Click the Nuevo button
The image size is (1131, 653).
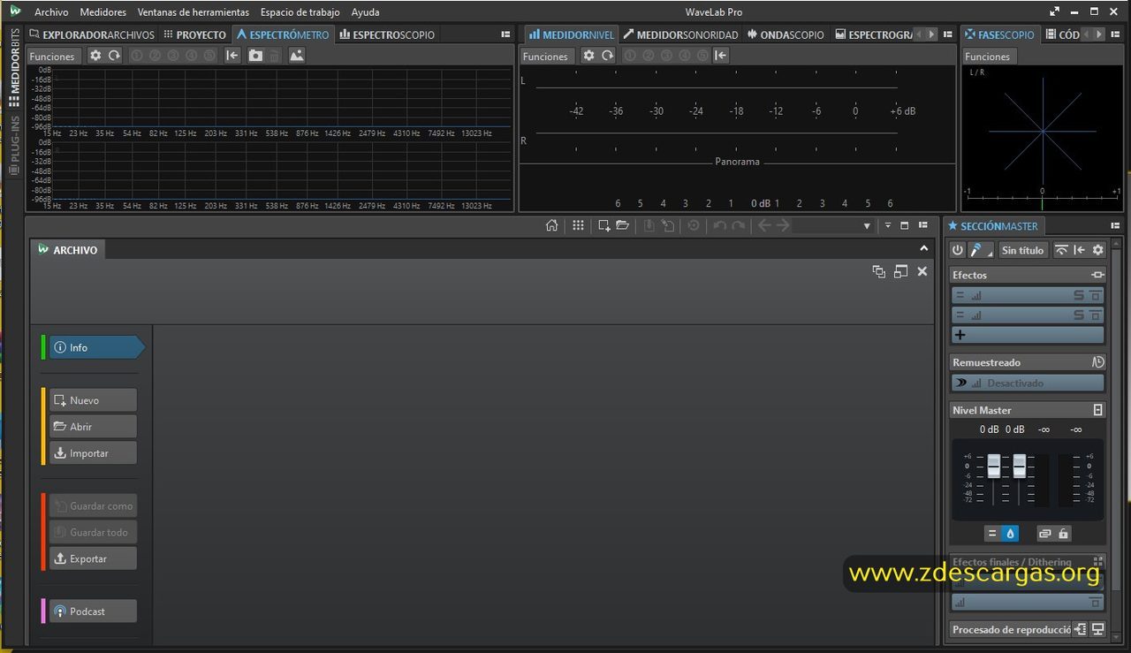tap(93, 400)
